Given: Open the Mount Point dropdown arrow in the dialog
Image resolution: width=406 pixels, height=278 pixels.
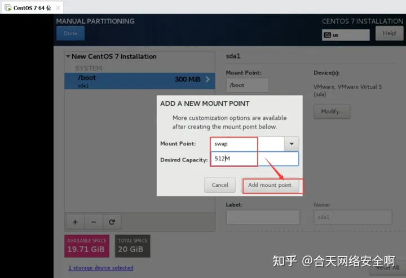Looking at the screenshot, I should 292,144.
